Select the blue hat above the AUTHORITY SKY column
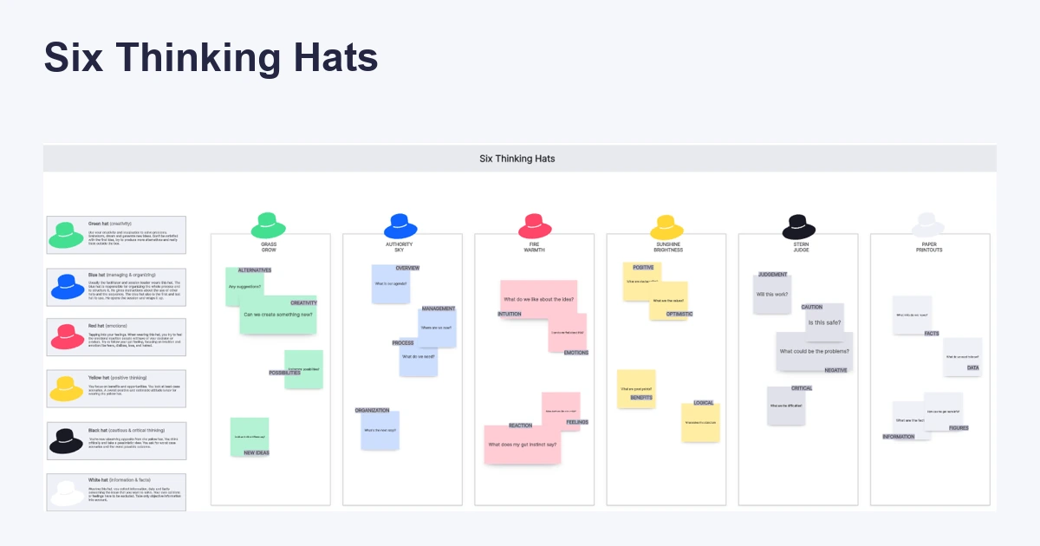1040x546 pixels. point(400,225)
